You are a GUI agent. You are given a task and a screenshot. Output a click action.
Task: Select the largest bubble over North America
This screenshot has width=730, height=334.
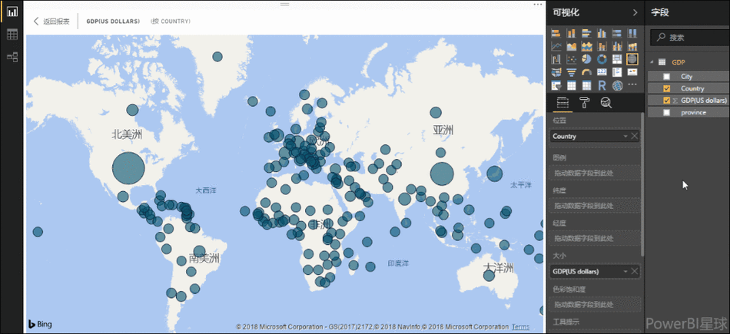pyautogui.click(x=128, y=168)
